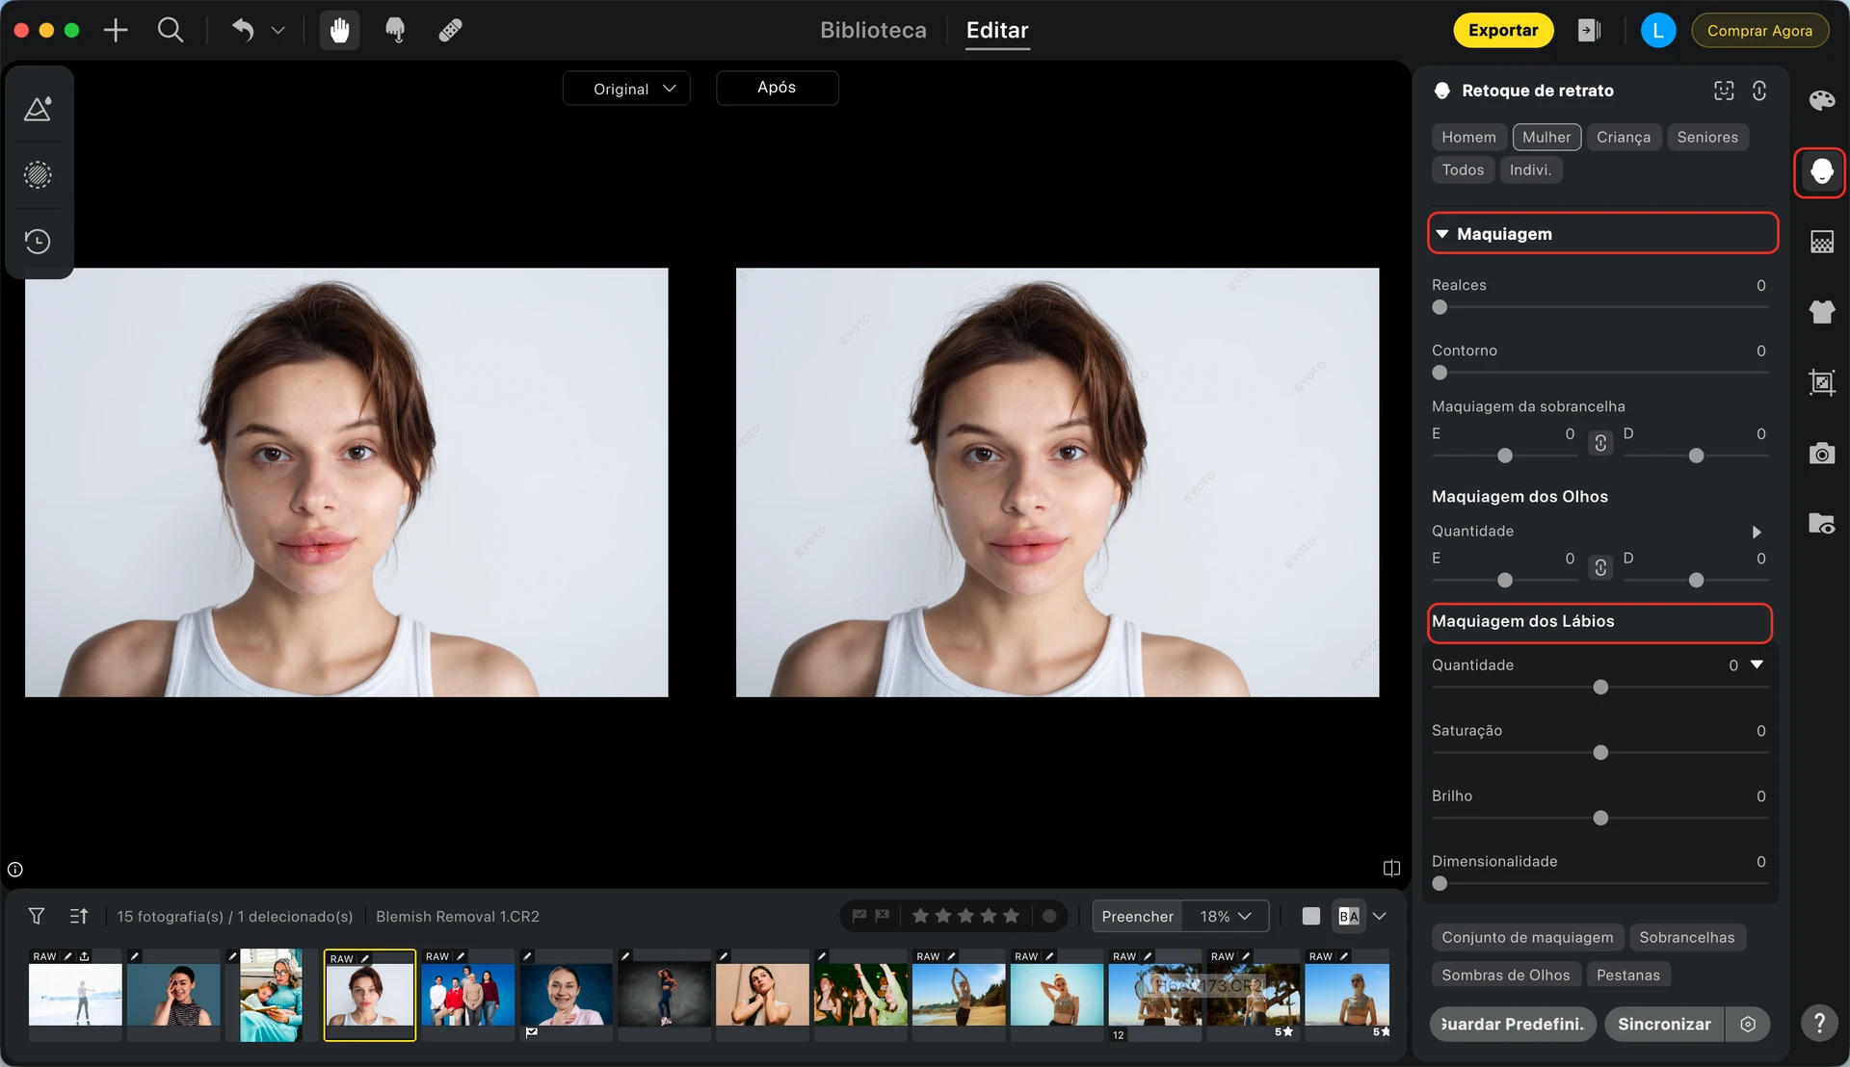Toggle link for eyebrow makeup E/D values
Screen dimensions: 1850x1067
coord(1600,443)
